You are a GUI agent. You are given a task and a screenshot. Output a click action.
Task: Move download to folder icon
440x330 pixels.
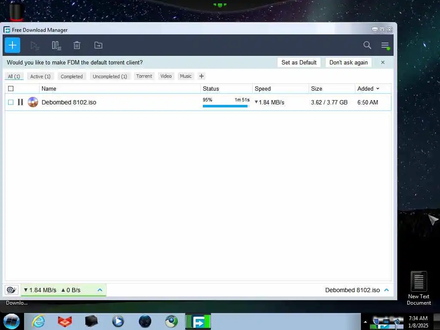[98, 45]
